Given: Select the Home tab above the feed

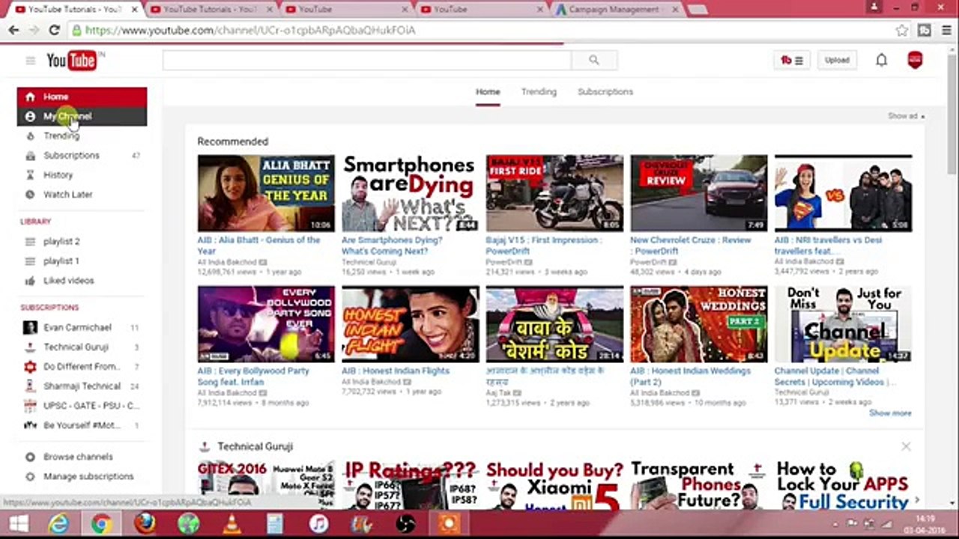Looking at the screenshot, I should click(488, 92).
